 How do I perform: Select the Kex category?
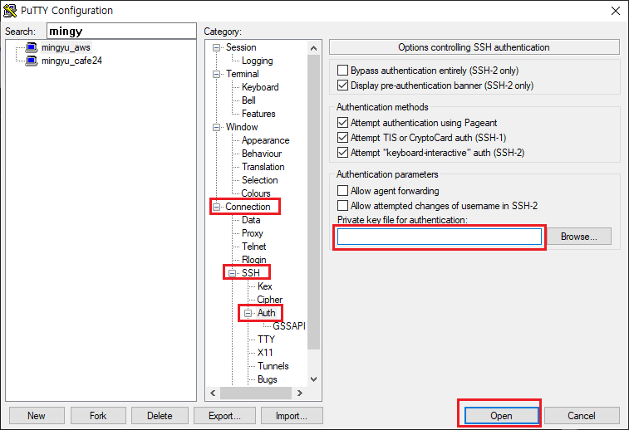(x=265, y=286)
